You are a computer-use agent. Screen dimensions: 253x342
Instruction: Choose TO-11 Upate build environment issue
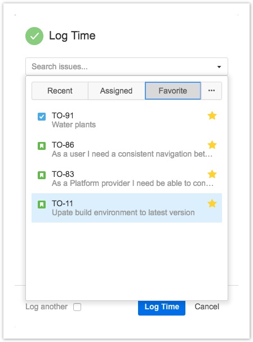coord(127,208)
